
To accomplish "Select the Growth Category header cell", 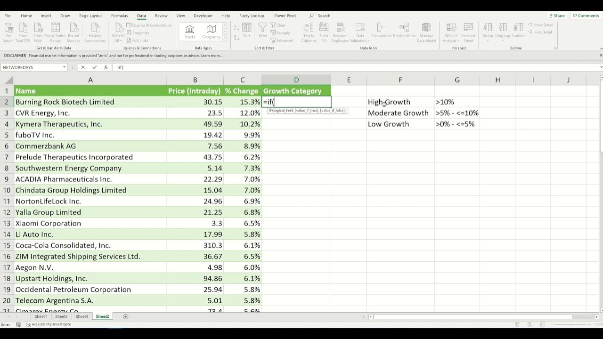I will (296, 91).
